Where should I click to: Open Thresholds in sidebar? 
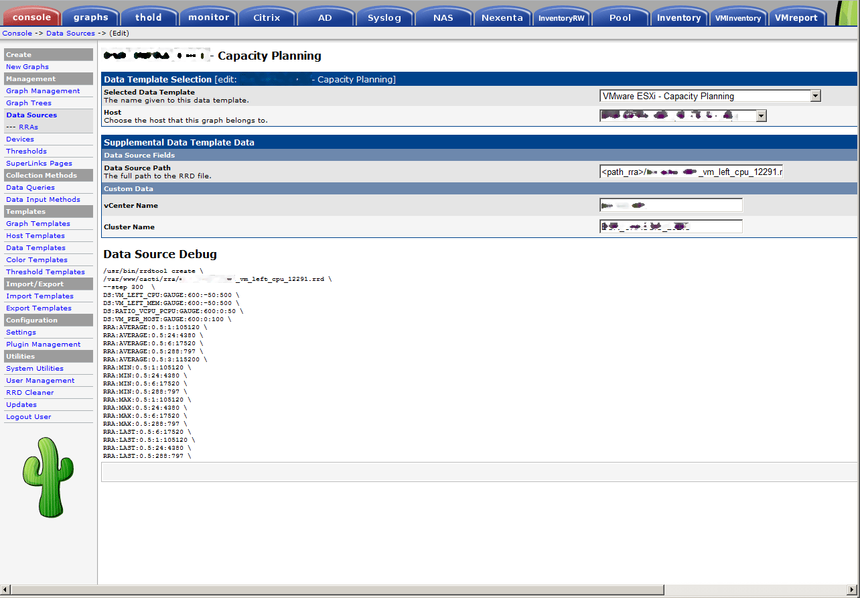tap(26, 151)
